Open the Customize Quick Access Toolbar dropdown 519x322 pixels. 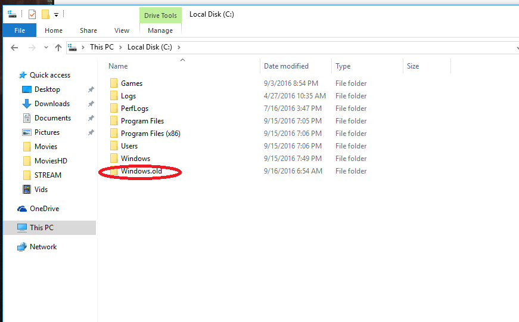tap(56, 14)
